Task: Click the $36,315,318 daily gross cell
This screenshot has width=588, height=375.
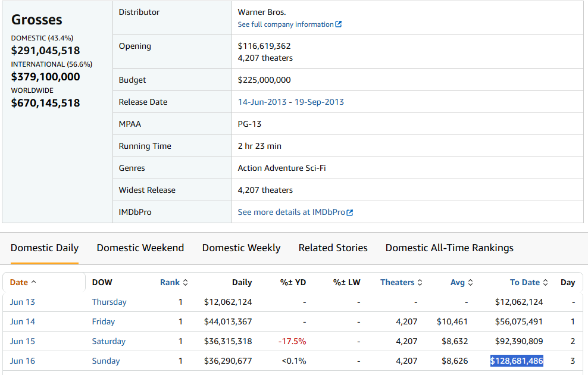Action: (228, 341)
